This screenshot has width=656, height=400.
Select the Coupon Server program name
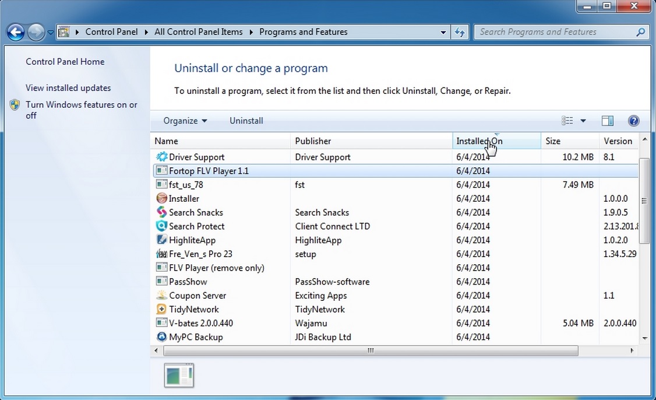(197, 295)
